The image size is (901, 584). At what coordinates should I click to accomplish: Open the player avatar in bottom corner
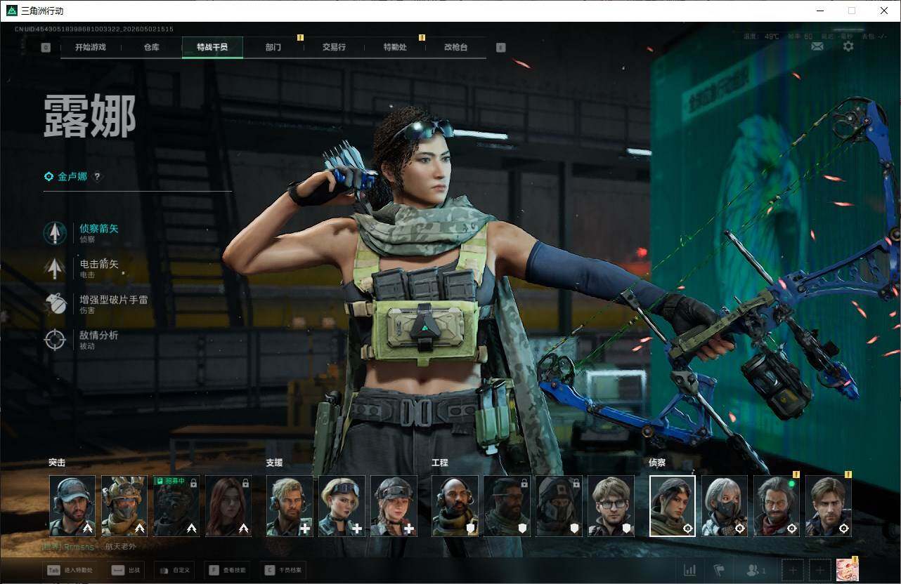coord(848,570)
